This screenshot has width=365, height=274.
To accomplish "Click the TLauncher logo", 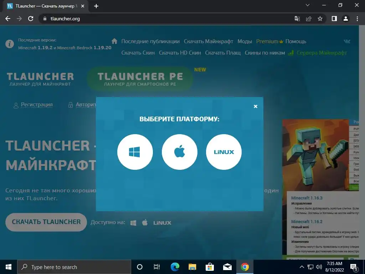I will tap(40, 79).
